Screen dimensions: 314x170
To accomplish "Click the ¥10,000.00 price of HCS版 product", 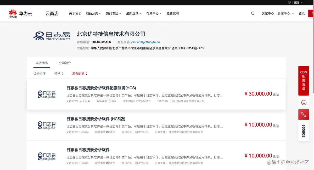I will coord(258,125).
